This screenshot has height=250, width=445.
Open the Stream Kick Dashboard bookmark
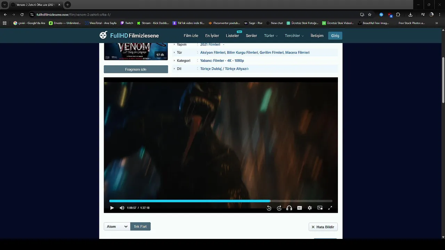click(x=153, y=23)
